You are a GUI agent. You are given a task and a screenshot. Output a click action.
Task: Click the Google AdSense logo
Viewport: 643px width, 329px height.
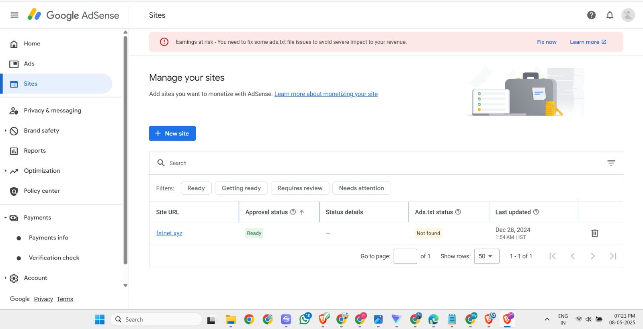(73, 15)
